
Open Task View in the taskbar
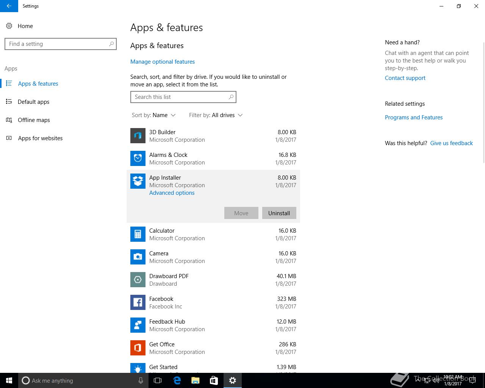pos(158,380)
